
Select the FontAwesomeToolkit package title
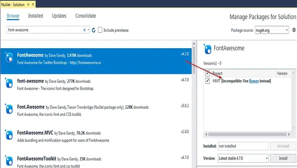click(36, 159)
